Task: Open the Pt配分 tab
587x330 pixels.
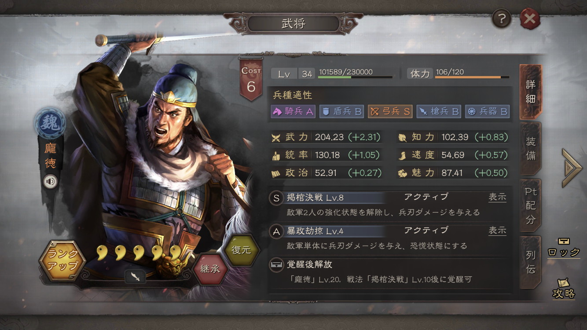Action: click(x=531, y=205)
